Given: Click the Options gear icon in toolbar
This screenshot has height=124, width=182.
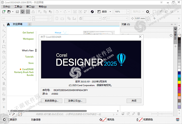Looking at the screenshot, I should [148, 12].
